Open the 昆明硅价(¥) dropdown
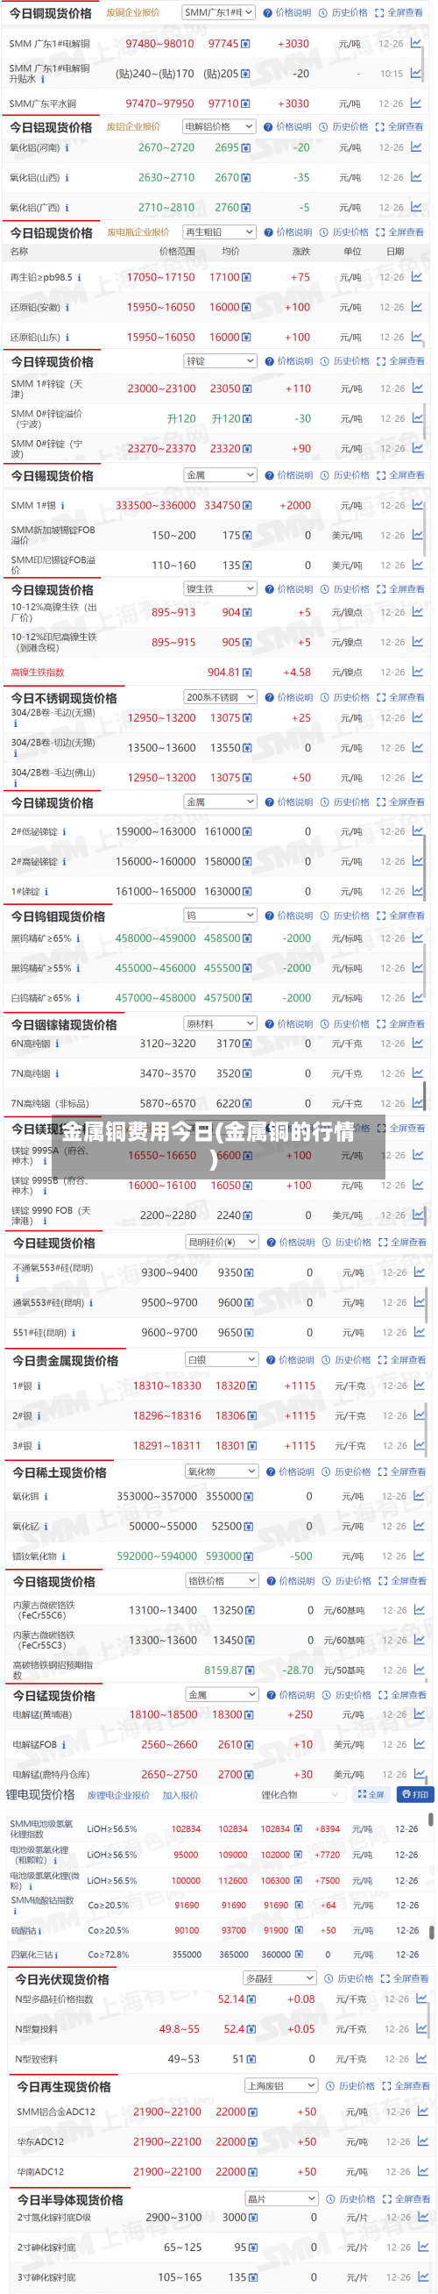 point(222,1243)
